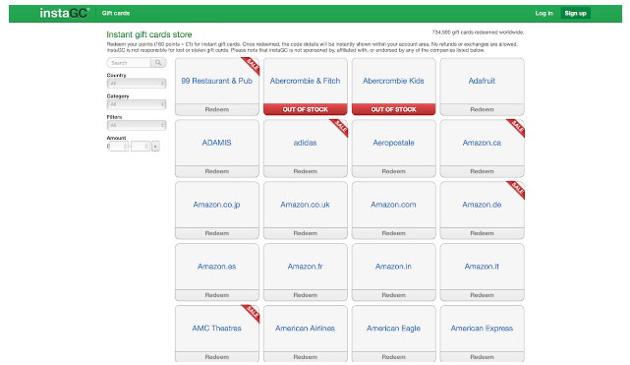This screenshot has height=365, width=630.
Task: Redeem the American Airlines gift card
Action: click(306, 357)
